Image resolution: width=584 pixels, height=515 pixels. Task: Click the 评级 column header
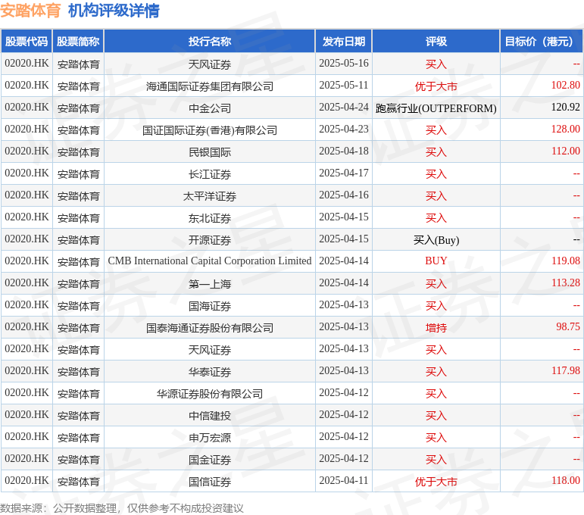click(x=436, y=41)
